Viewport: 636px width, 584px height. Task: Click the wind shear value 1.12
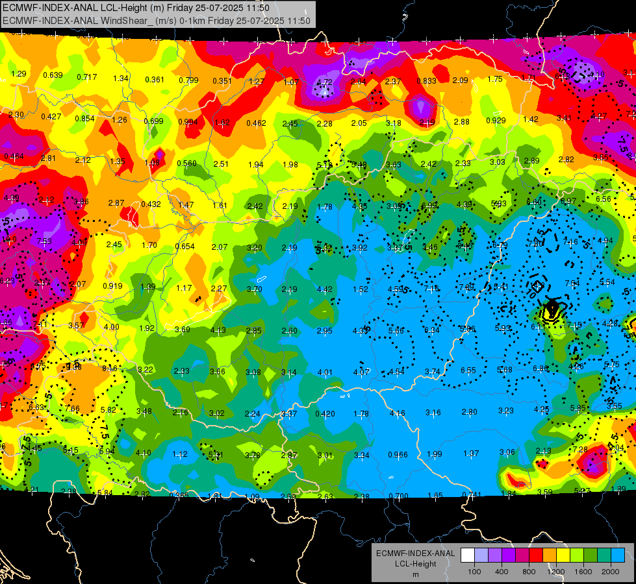(180, 454)
